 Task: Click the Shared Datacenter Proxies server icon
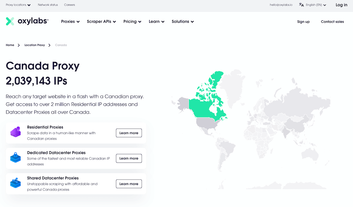coord(15,183)
